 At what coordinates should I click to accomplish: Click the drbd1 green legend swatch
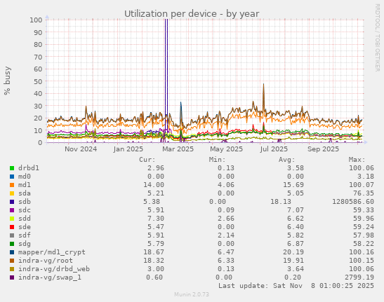pyautogui.click(x=12, y=168)
